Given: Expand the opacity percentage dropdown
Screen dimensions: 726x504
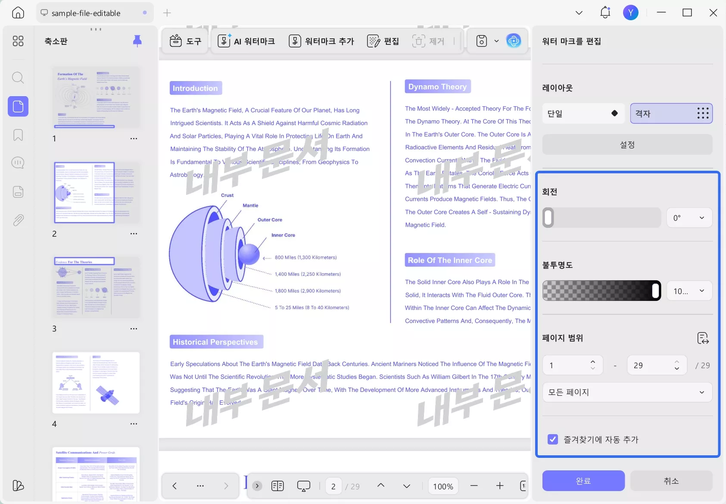Looking at the screenshot, I should coord(689,291).
